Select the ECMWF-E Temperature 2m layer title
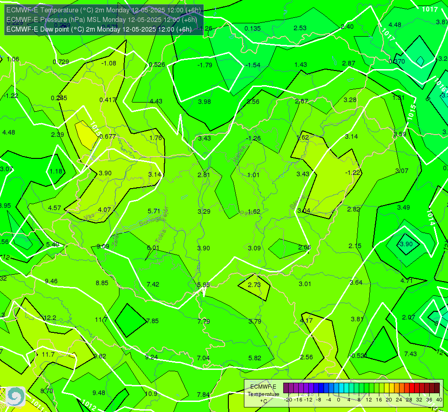This screenshot has width=448, height=412. coord(103,10)
